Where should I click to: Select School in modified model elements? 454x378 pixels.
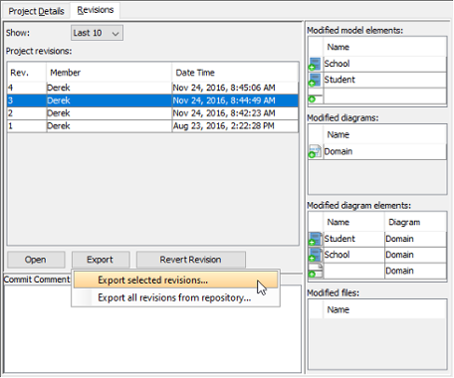pyautogui.click(x=385, y=64)
